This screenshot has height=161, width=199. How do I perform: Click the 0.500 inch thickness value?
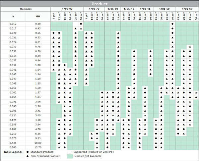pyautogui.click(x=13, y=147)
